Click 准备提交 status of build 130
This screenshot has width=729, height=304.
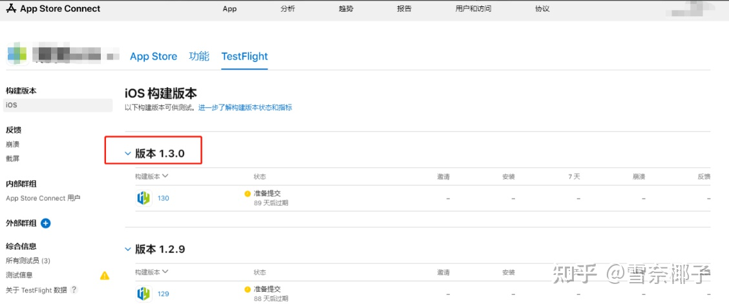click(268, 193)
